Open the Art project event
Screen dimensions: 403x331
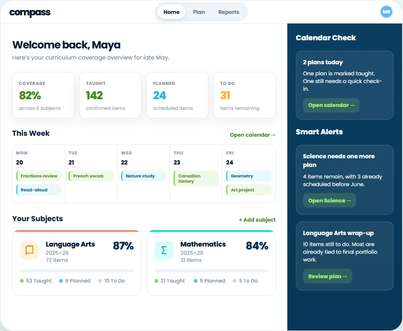click(249, 190)
